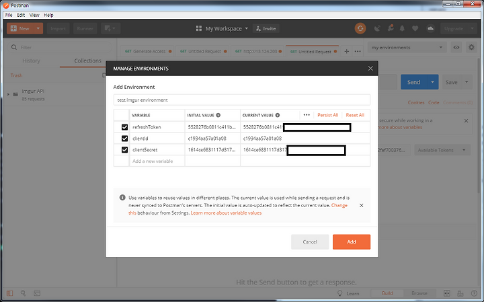Cancel the Add Environment dialog
Screen dimensions: 484x302
click(310, 241)
